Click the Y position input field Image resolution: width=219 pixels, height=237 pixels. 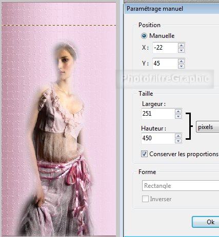[165, 63]
